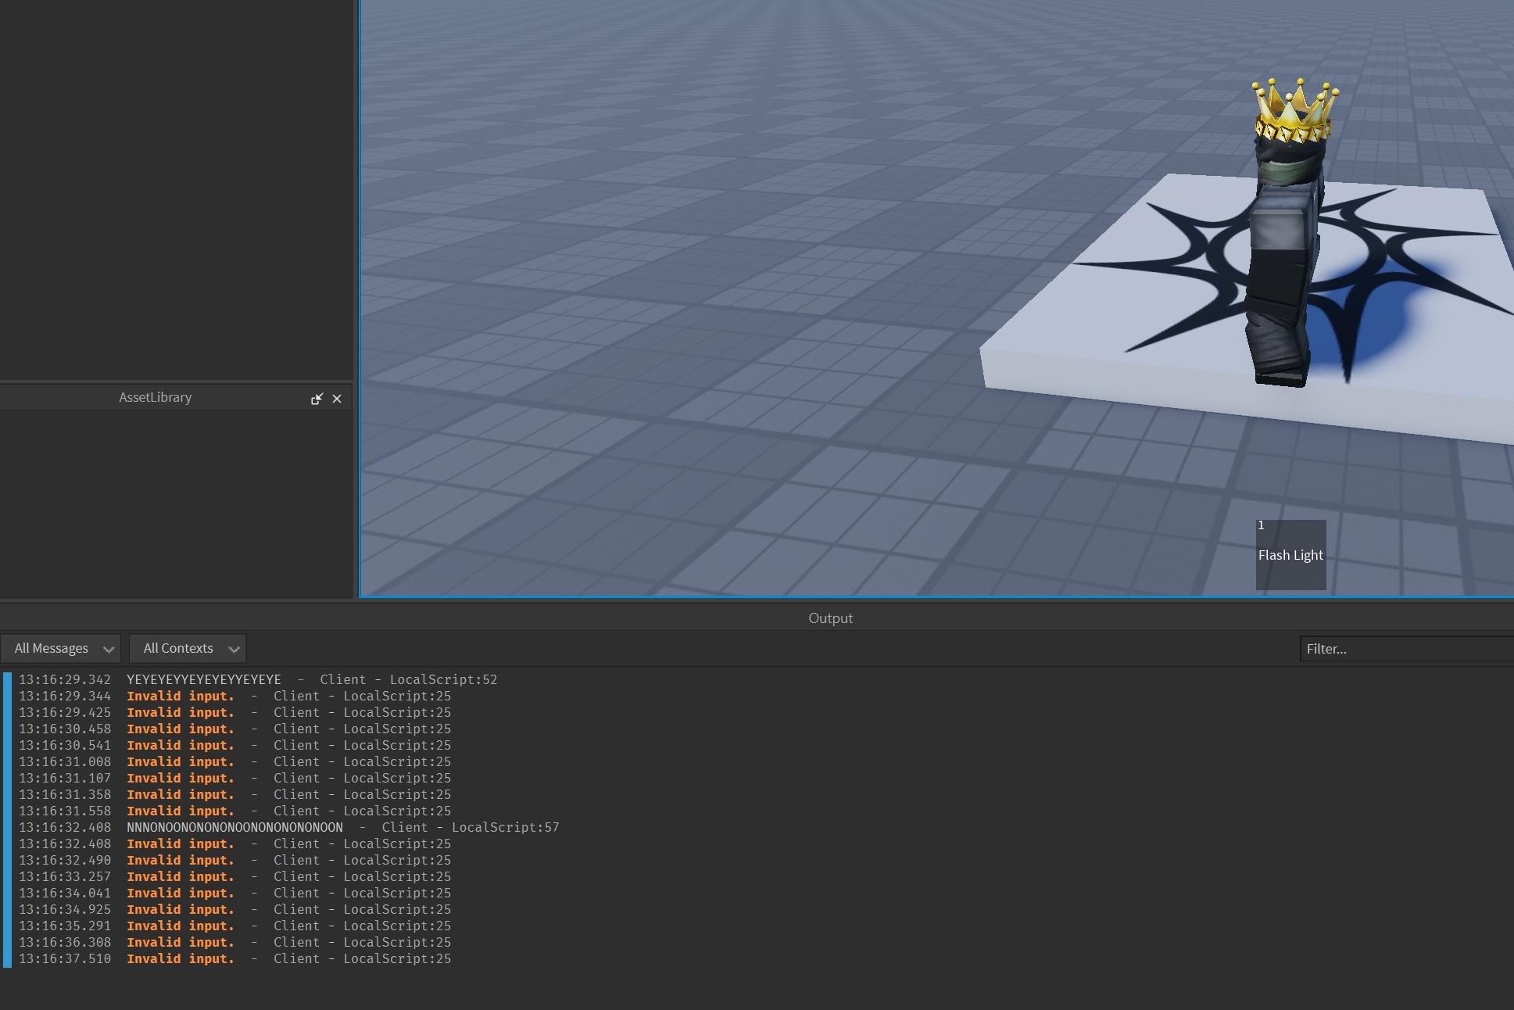Undock the AssetLibrary panel with pop-out icon
Screen dimensions: 1514x1010
(317, 399)
